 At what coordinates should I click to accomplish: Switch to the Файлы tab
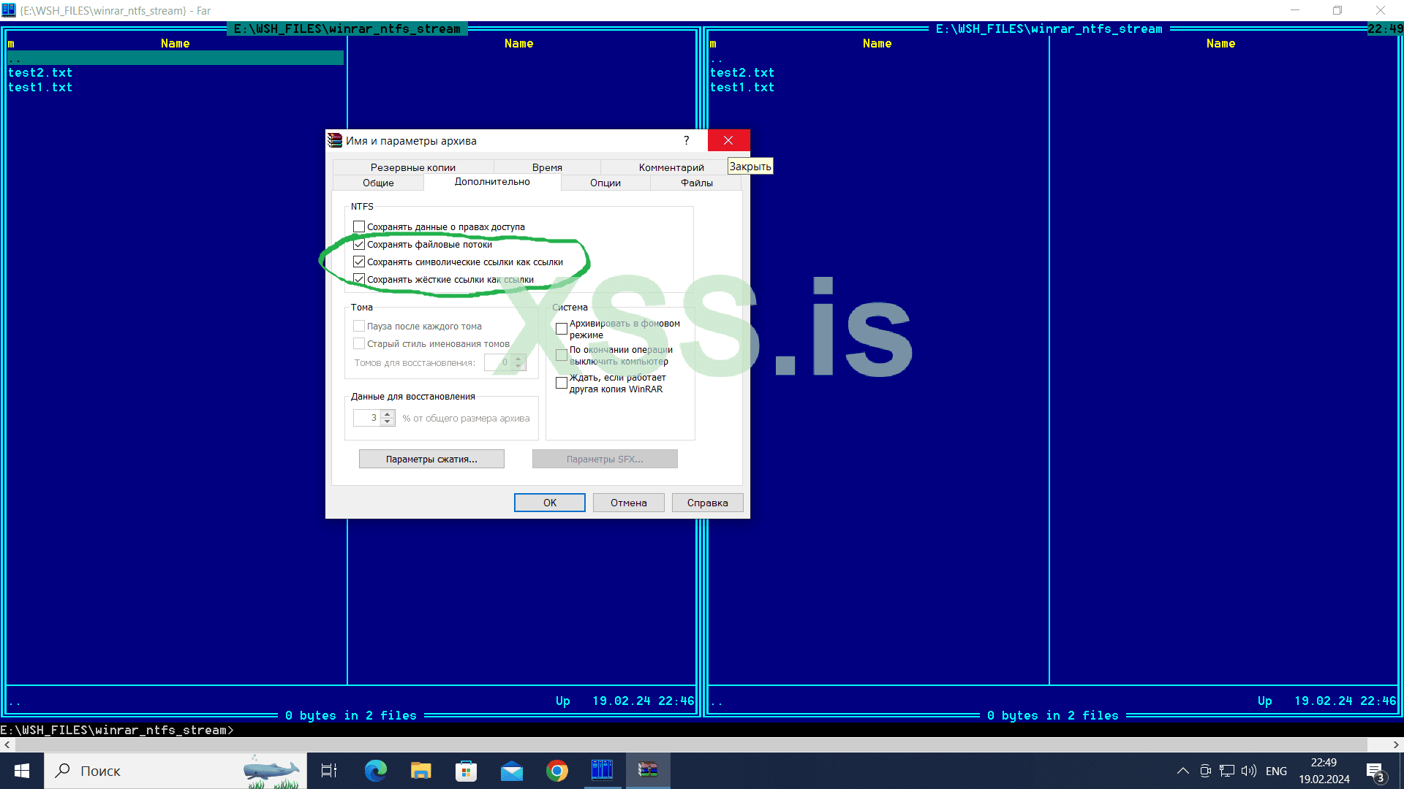695,183
